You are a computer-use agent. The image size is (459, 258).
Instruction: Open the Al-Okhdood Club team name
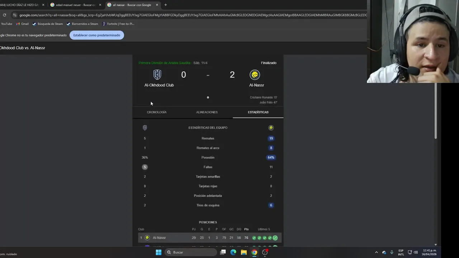(159, 85)
